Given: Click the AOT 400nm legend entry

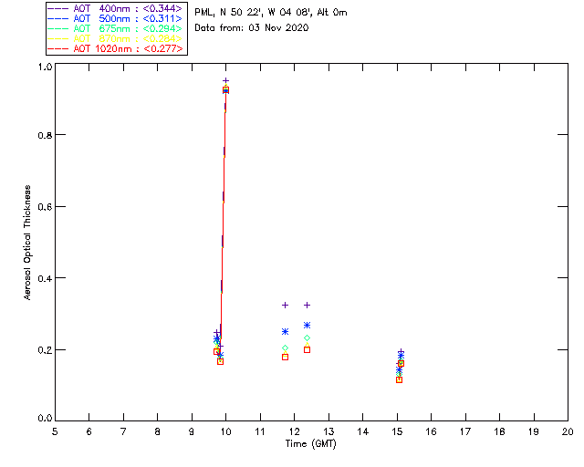Looking at the screenshot, I should 116,8.
